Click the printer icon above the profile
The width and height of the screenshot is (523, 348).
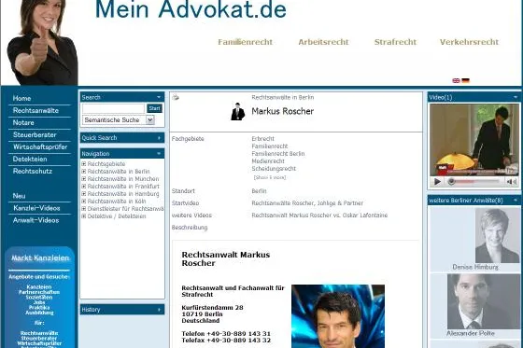point(176,97)
